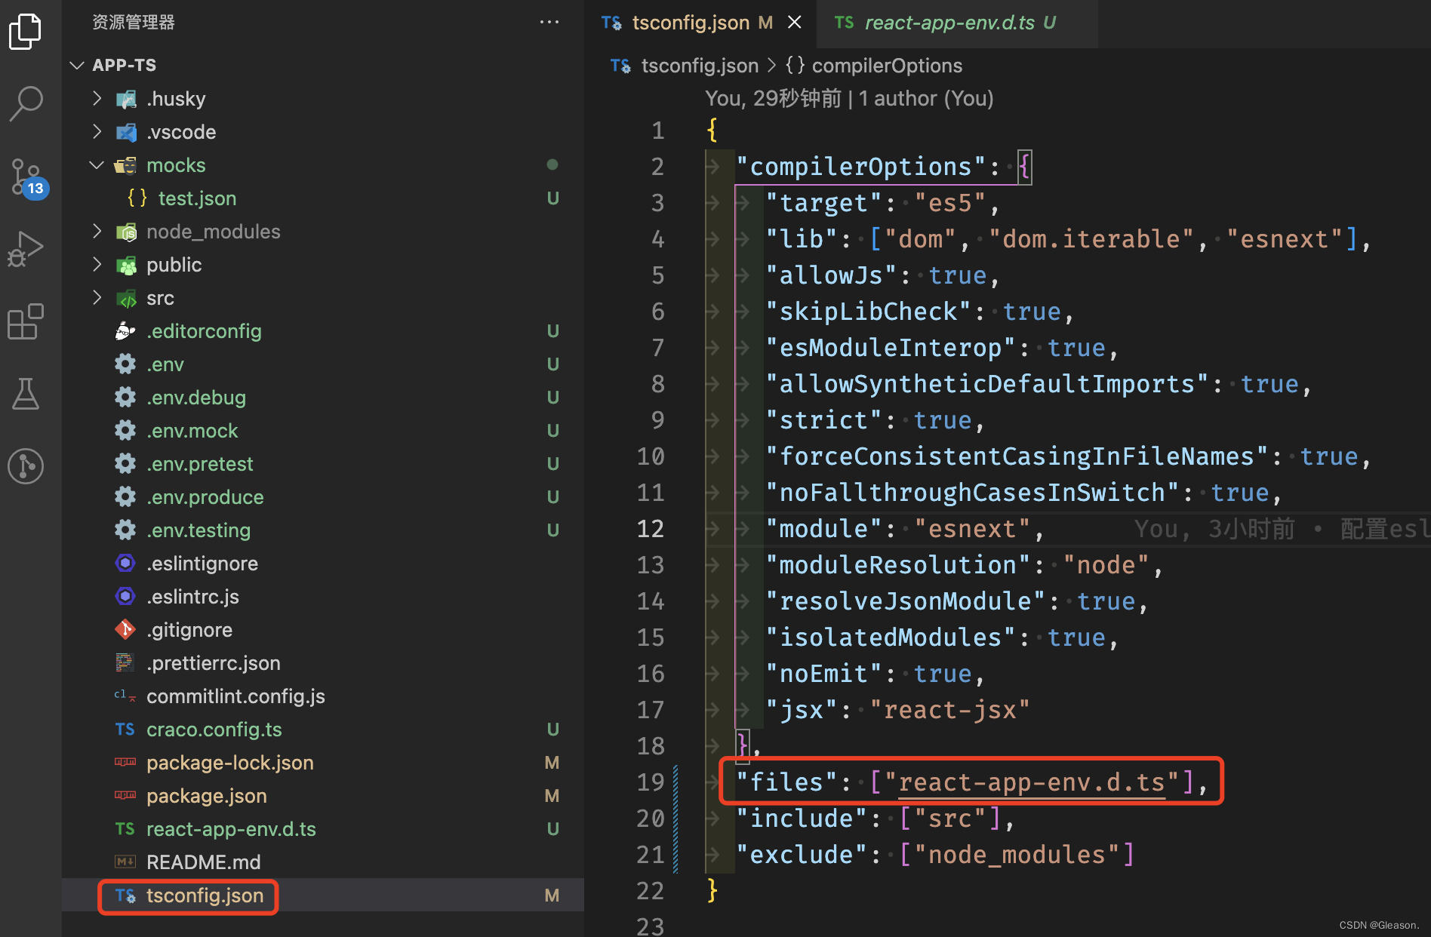Open the Git Graph circular icon view
The width and height of the screenshot is (1431, 937).
(26, 466)
